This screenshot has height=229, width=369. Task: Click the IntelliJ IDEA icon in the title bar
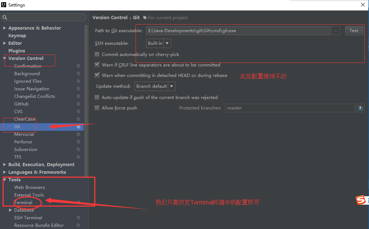click(3, 5)
